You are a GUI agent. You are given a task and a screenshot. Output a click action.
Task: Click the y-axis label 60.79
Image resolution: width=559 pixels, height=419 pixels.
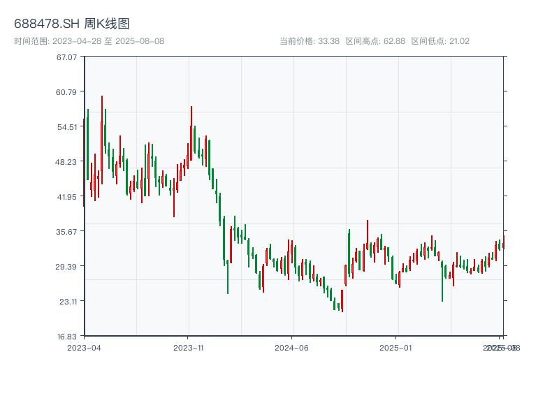[x=66, y=92]
